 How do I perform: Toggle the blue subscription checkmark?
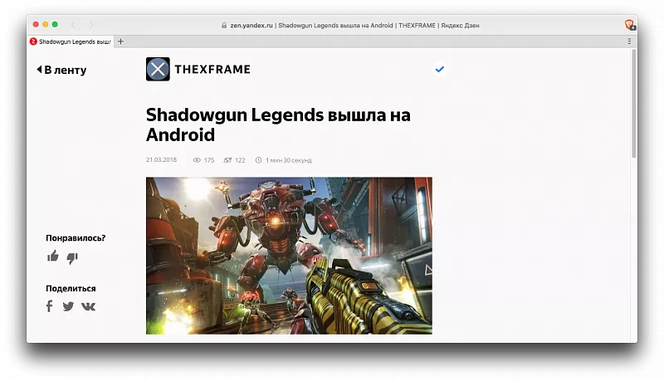click(x=440, y=69)
